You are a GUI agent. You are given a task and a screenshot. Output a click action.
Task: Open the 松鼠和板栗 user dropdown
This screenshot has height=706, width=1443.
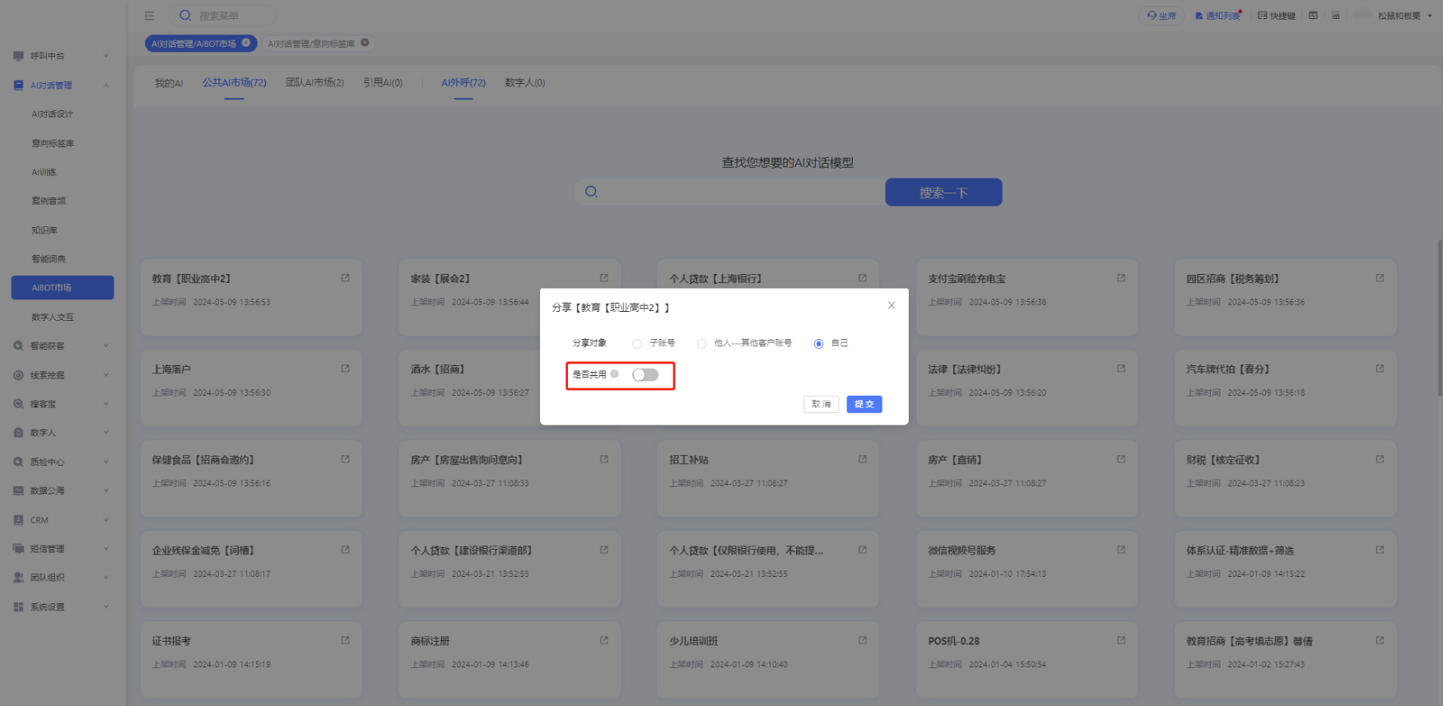pyautogui.click(x=1404, y=16)
